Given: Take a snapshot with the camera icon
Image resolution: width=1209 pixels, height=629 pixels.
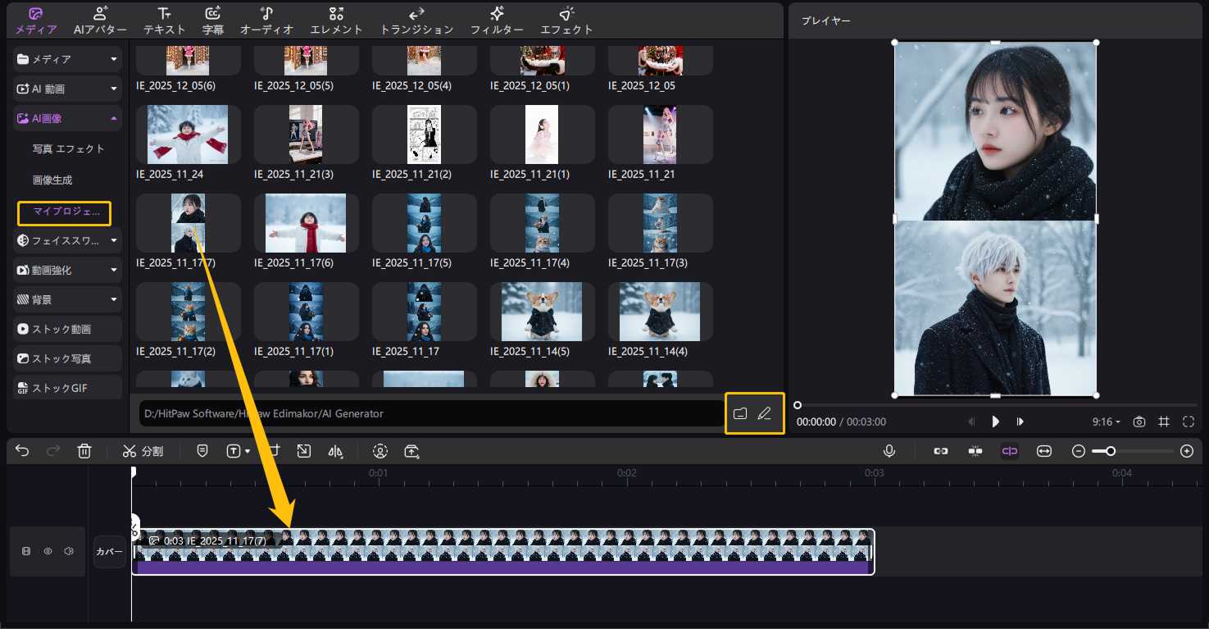Looking at the screenshot, I should 1139,421.
